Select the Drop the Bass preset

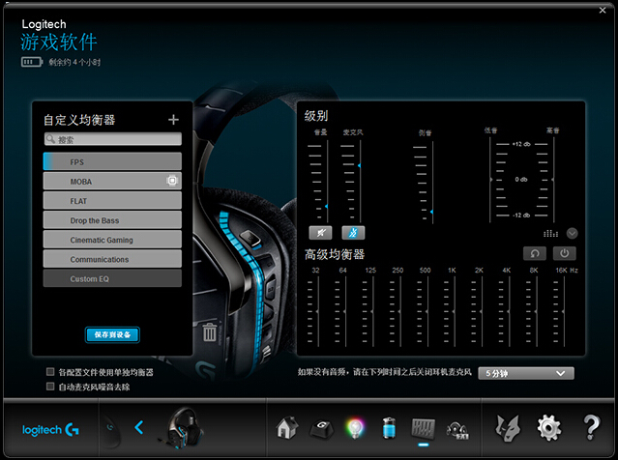[112, 219]
